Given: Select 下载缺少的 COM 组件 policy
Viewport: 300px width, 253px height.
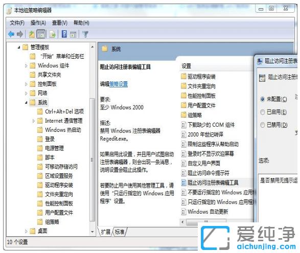Looking at the screenshot, I should click(x=211, y=125).
